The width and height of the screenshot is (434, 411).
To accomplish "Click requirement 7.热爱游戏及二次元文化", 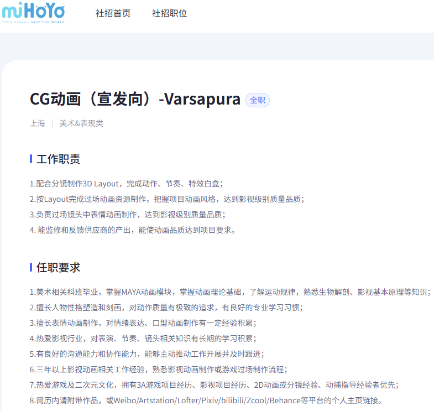I will coord(214,385).
